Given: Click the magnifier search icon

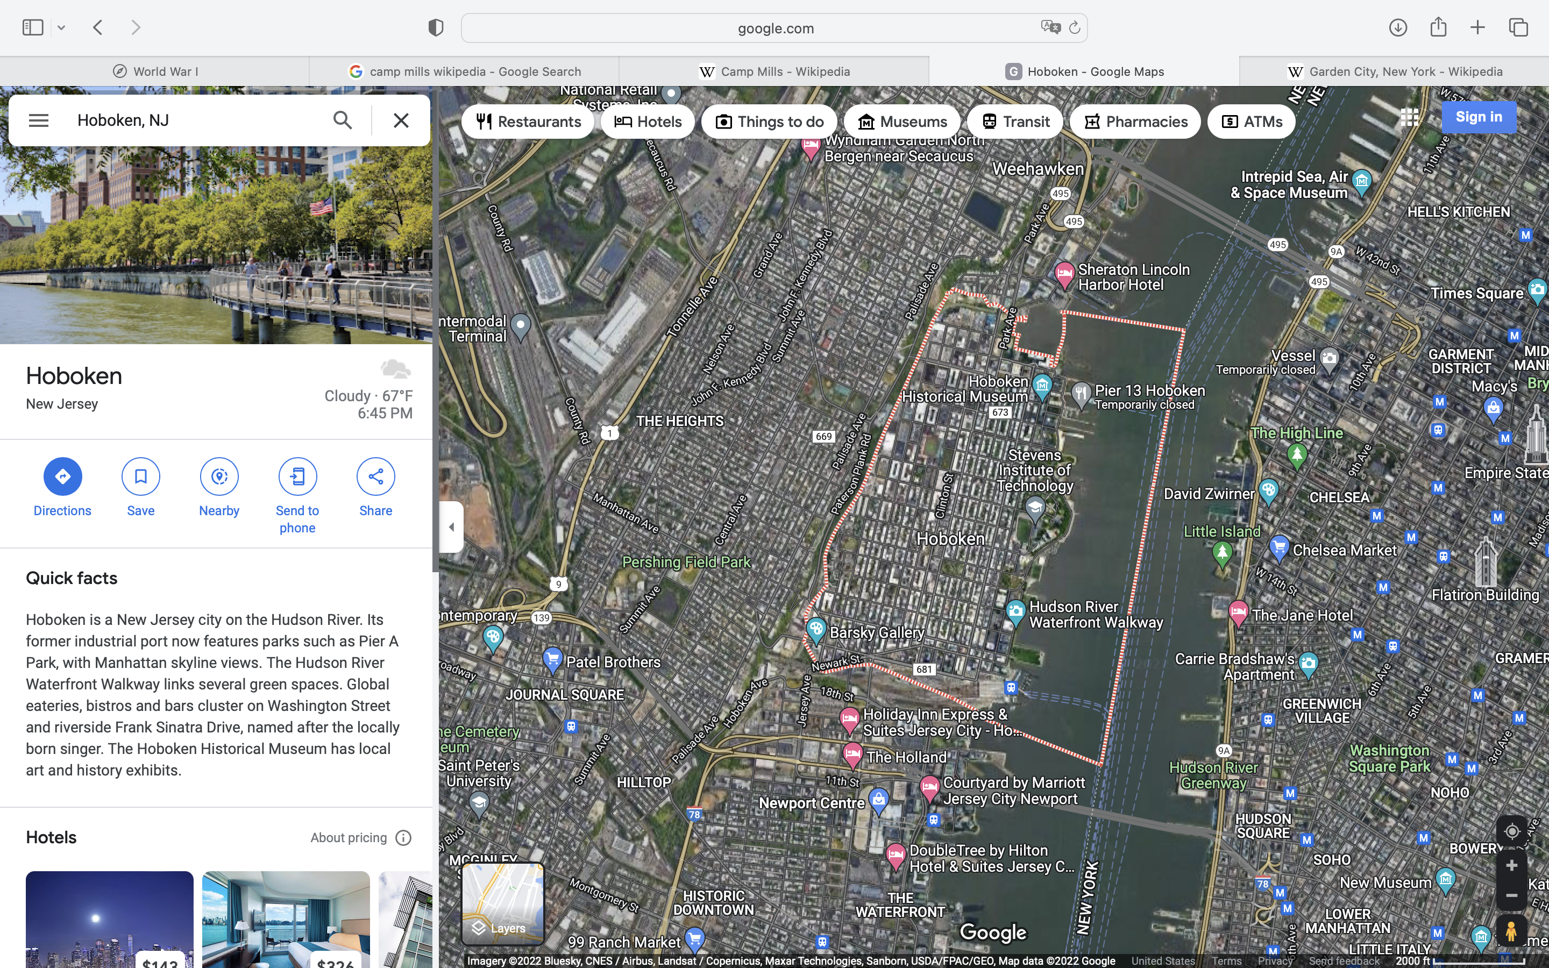Looking at the screenshot, I should tap(343, 120).
